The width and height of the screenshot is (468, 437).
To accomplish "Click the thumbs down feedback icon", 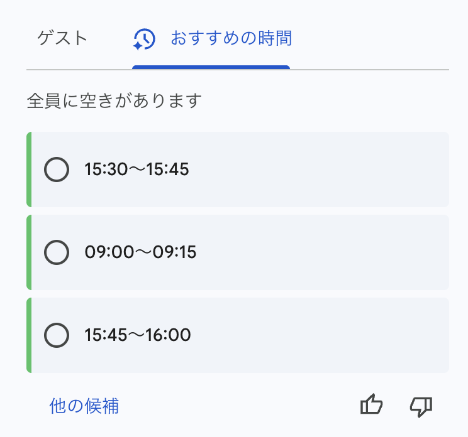I will click(421, 406).
